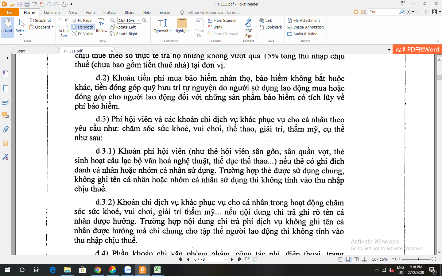Open the PDF Sign tool
The height and width of the screenshot is (276, 442).
[x=249, y=28]
